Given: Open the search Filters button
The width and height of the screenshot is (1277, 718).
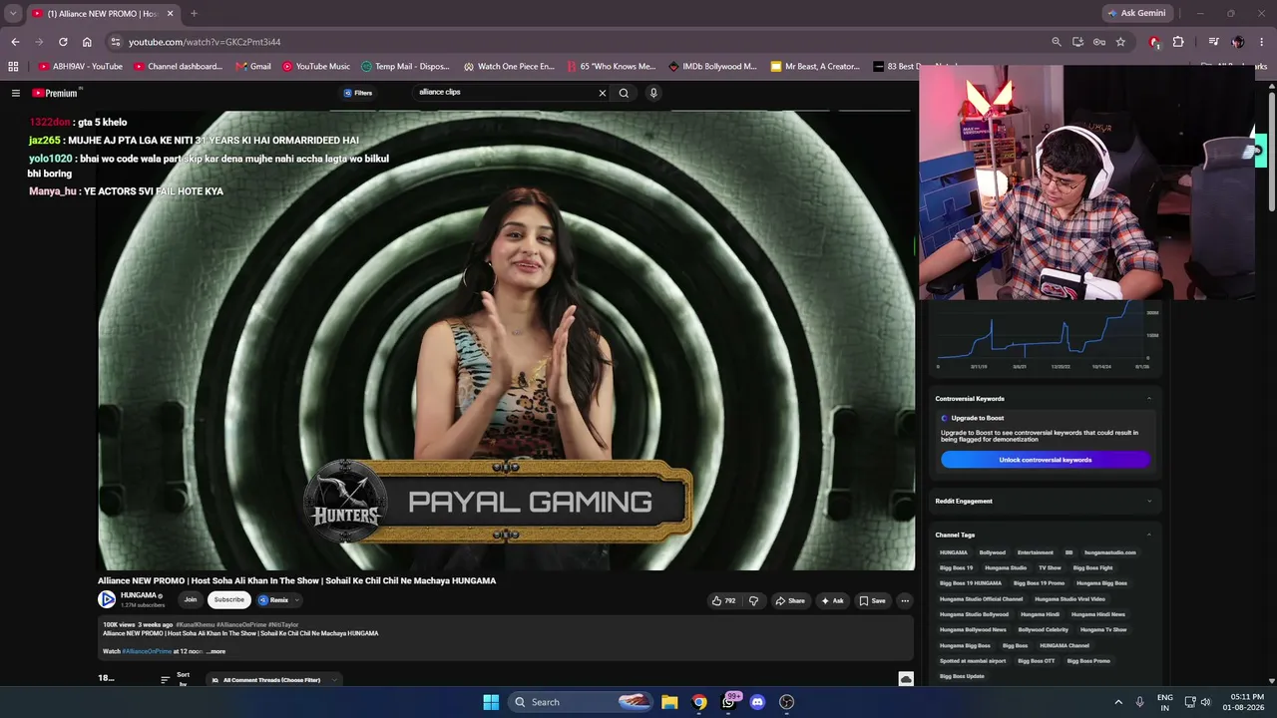Looking at the screenshot, I should point(358,93).
